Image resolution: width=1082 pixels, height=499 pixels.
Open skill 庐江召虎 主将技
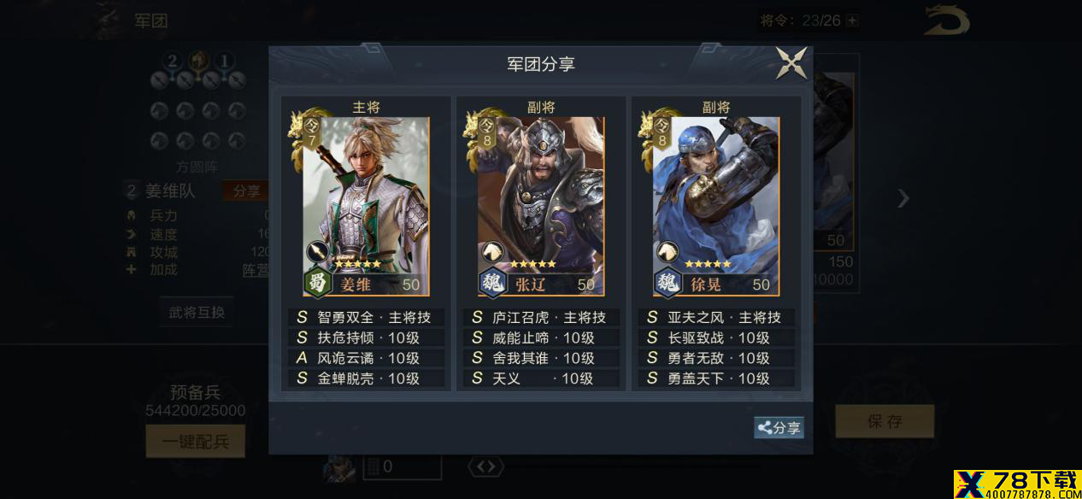(x=540, y=317)
